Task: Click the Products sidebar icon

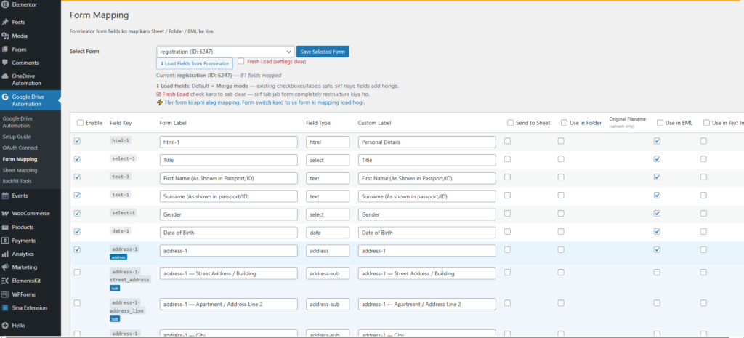Action: (5, 227)
